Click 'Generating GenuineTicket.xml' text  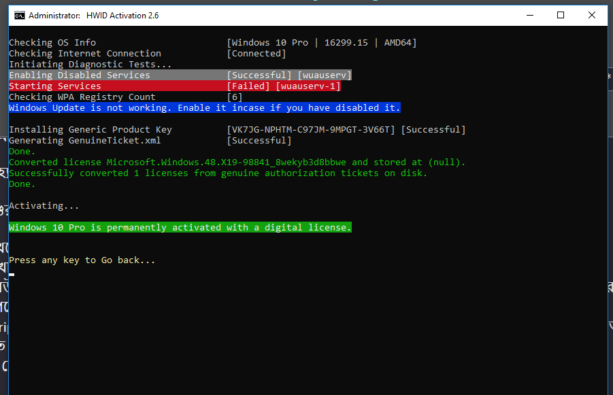85,141
